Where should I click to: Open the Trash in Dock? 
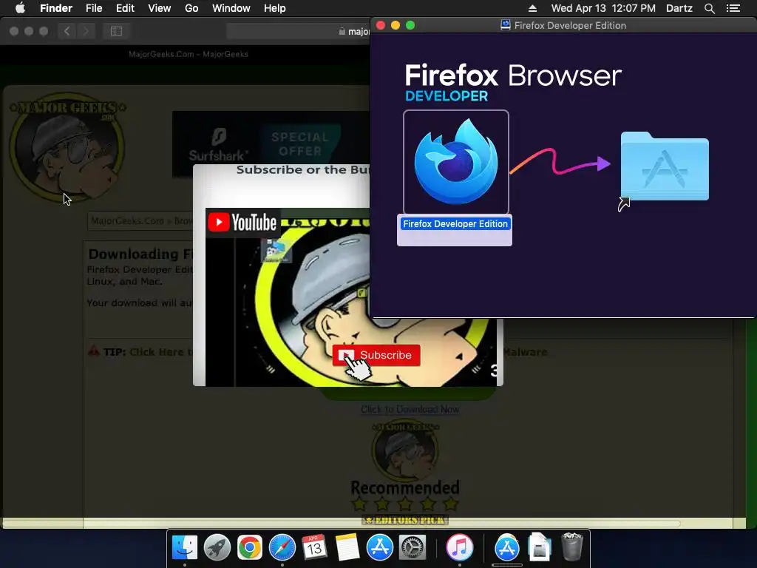coord(572,547)
